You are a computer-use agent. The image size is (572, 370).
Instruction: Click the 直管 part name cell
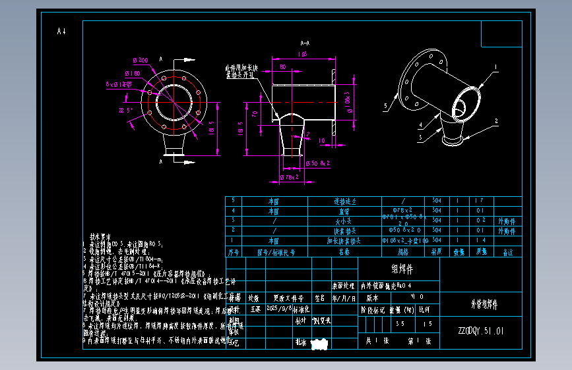click(x=344, y=211)
